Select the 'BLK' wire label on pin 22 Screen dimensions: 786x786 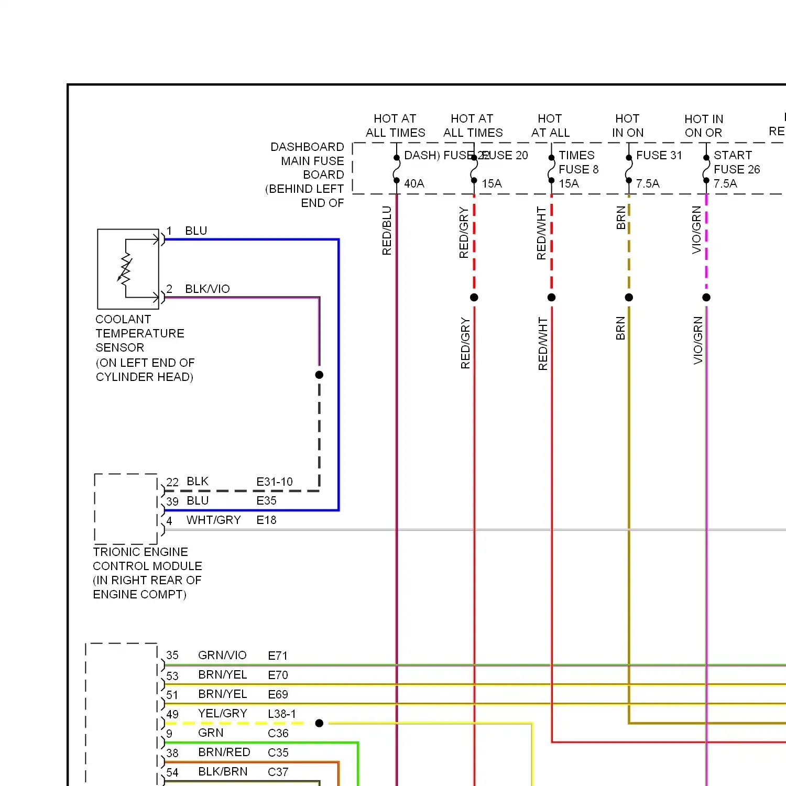(x=198, y=481)
